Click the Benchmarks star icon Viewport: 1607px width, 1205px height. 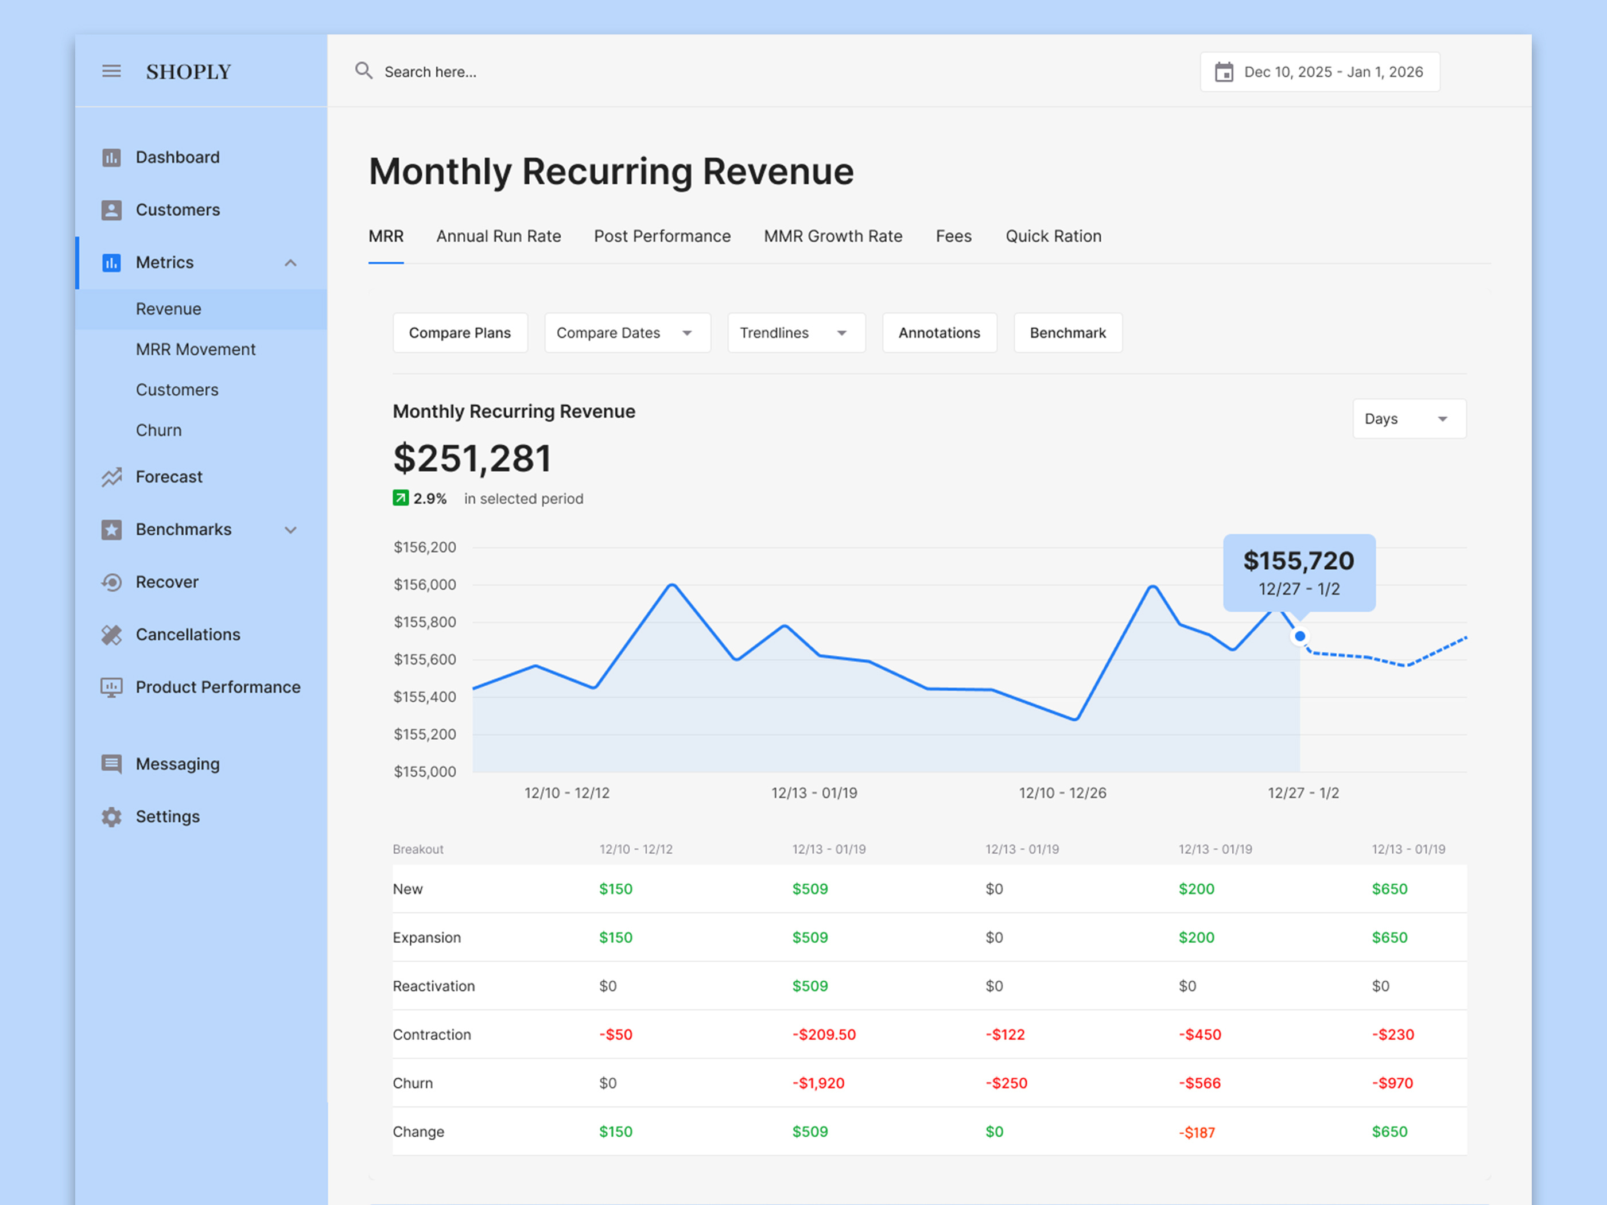click(x=111, y=530)
